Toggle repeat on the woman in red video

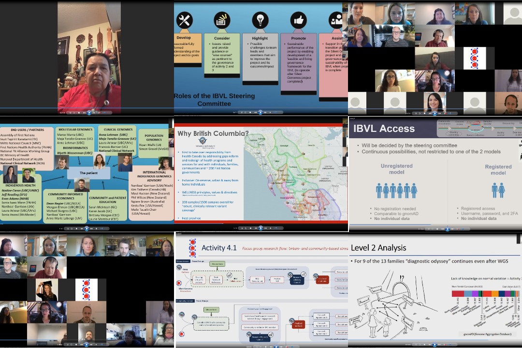[x=74, y=113]
